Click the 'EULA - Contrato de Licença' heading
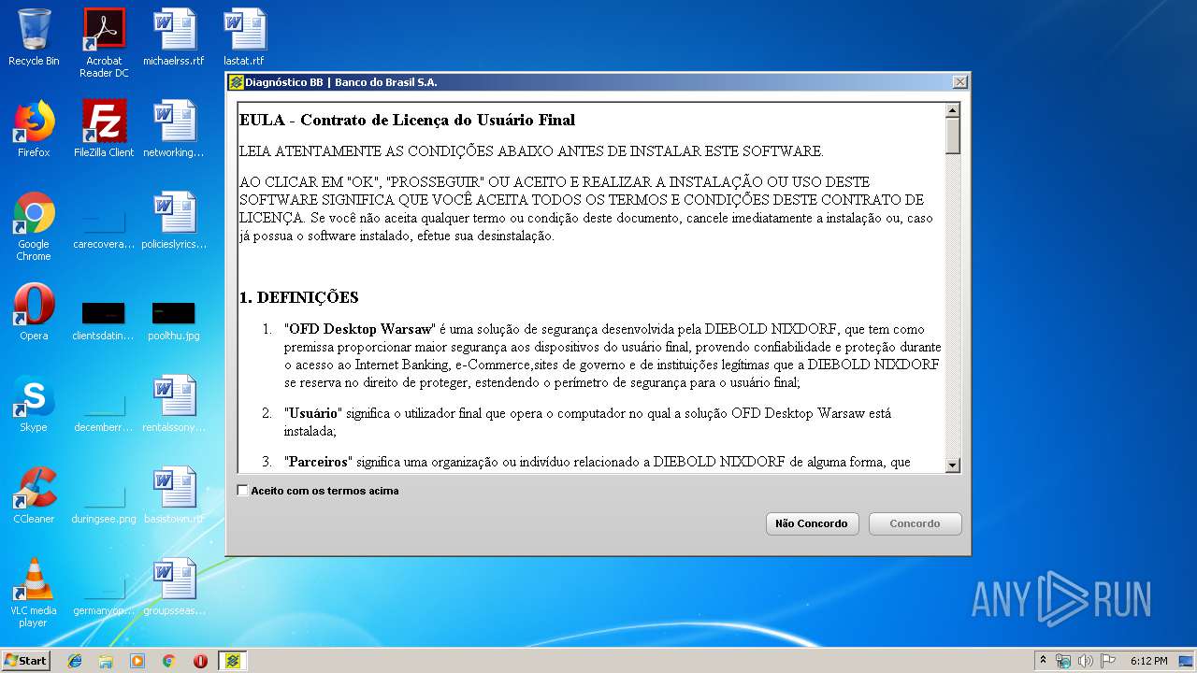Image resolution: width=1197 pixels, height=673 pixels. pos(408,120)
